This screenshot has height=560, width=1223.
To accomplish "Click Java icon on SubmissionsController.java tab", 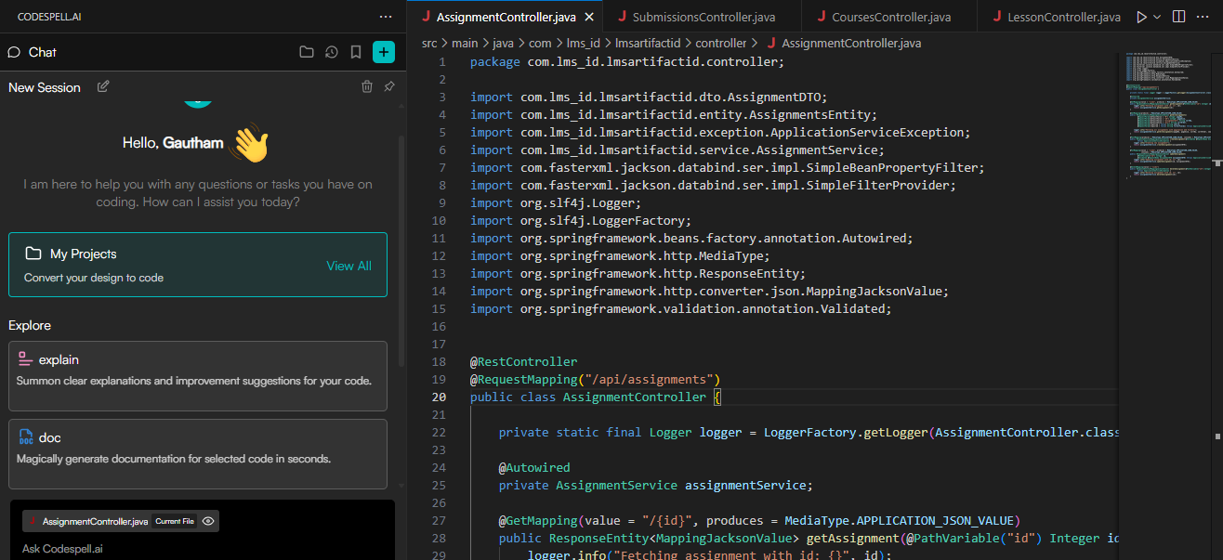I will click(x=622, y=17).
